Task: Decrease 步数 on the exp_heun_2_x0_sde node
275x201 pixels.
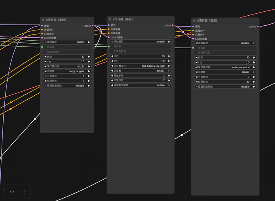Action: pyautogui.click(x=112, y=56)
